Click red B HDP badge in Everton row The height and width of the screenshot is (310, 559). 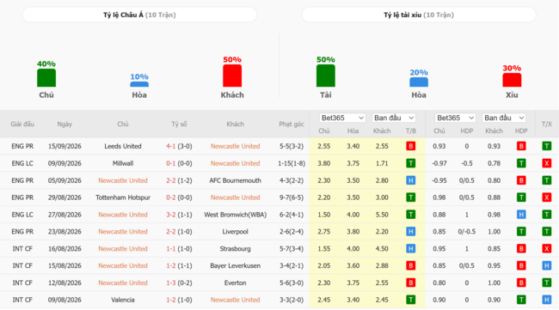click(521, 283)
